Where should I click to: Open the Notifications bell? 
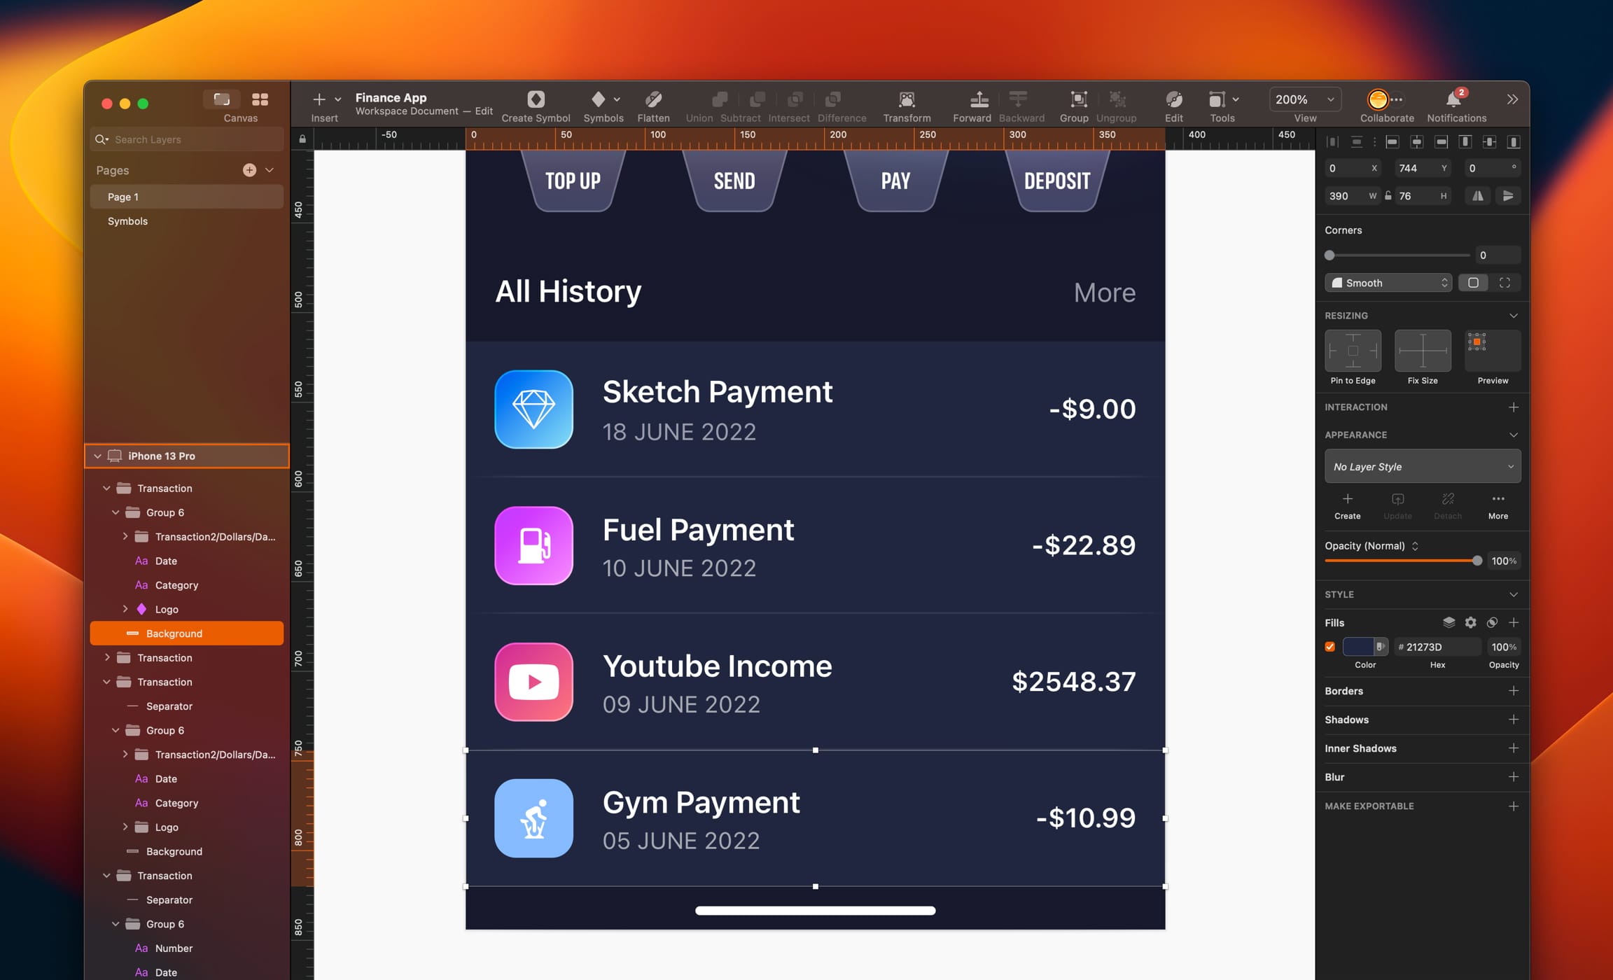click(1453, 99)
